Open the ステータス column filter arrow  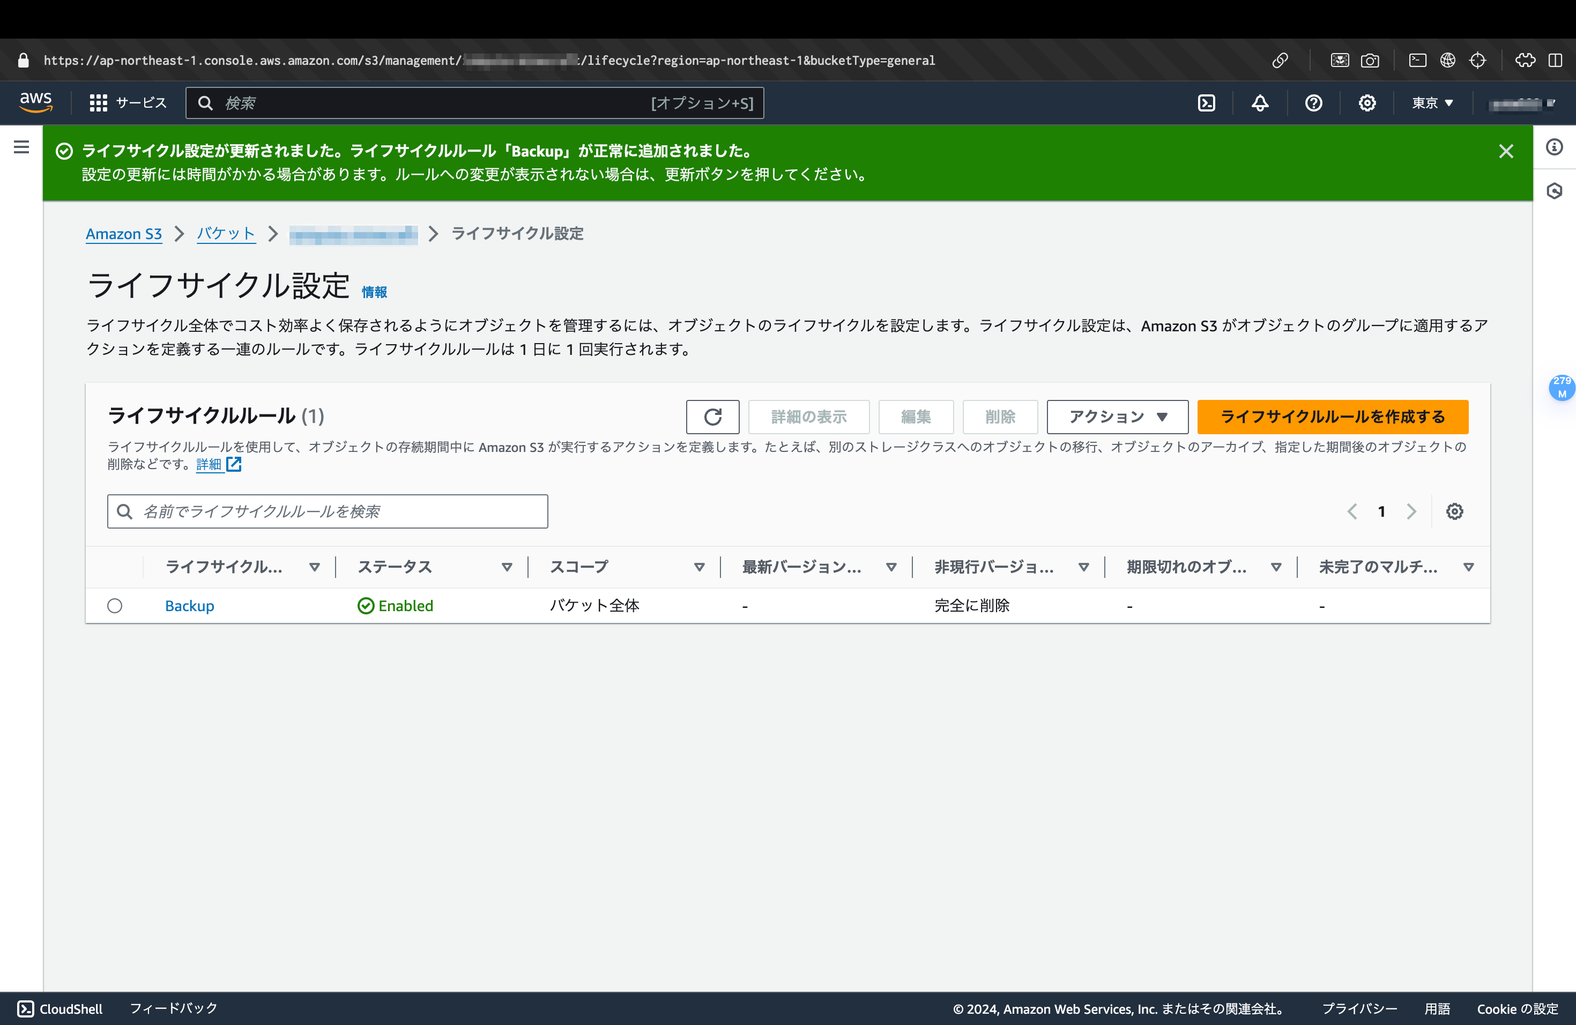point(507,567)
